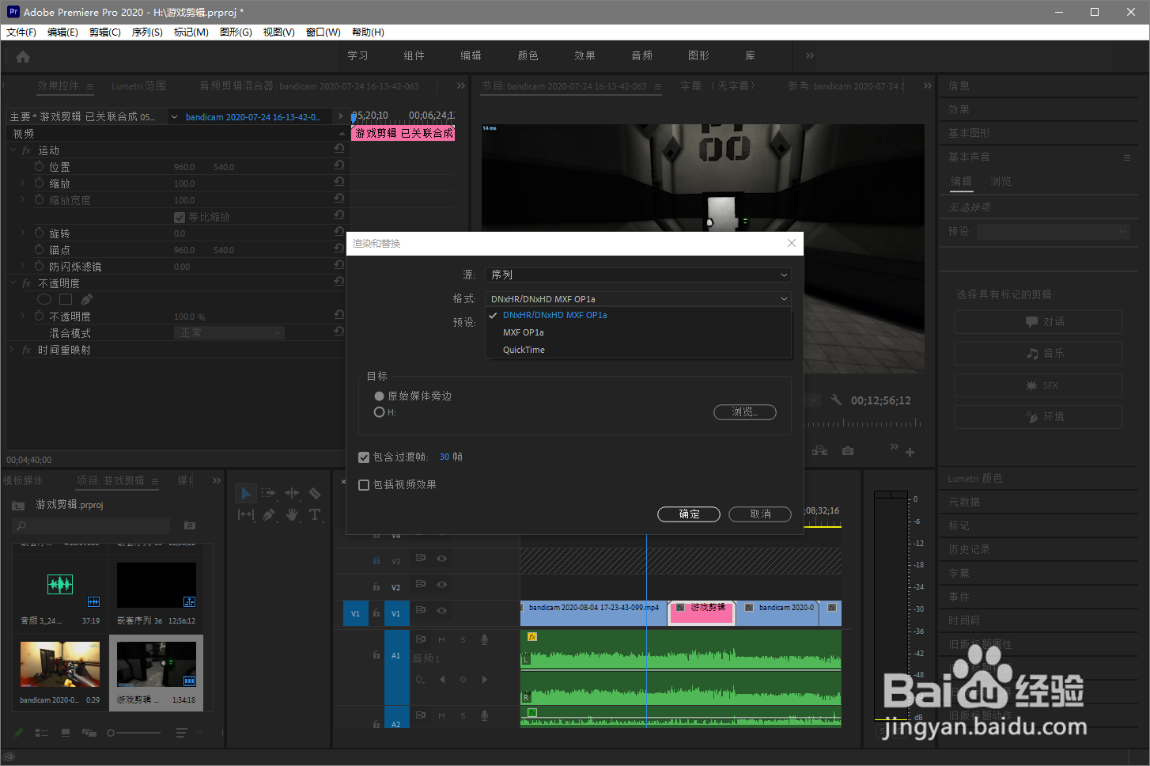Select the 原始媒体旁边 radio option
The height and width of the screenshot is (766, 1150).
[380, 396]
